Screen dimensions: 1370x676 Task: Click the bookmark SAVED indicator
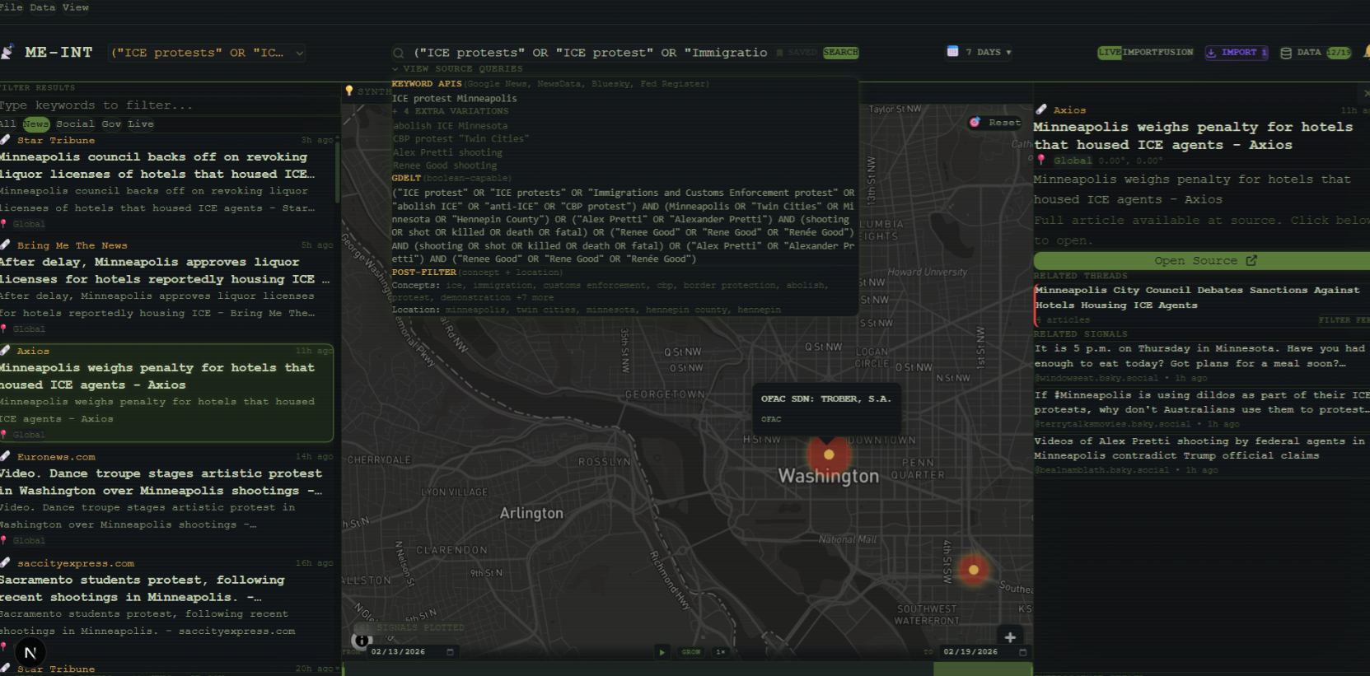coord(797,53)
